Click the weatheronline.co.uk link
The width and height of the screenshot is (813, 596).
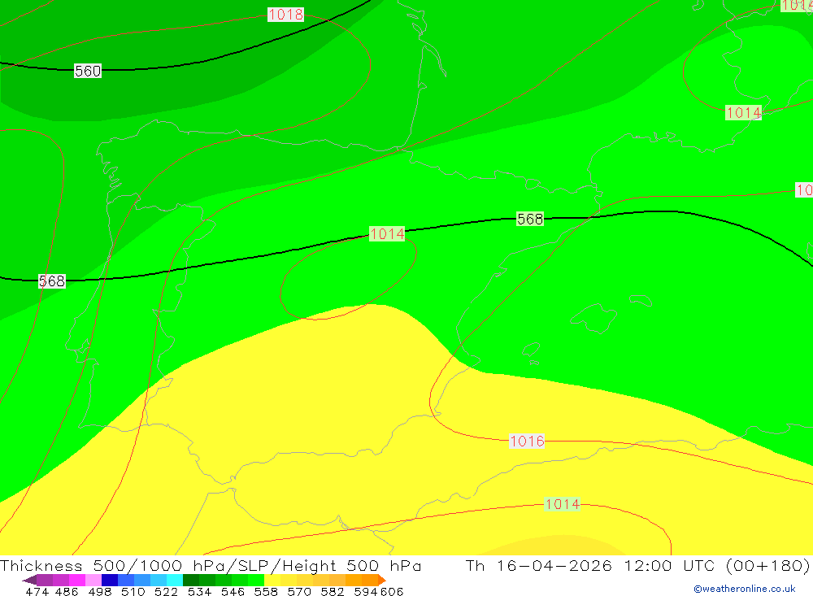click(745, 589)
